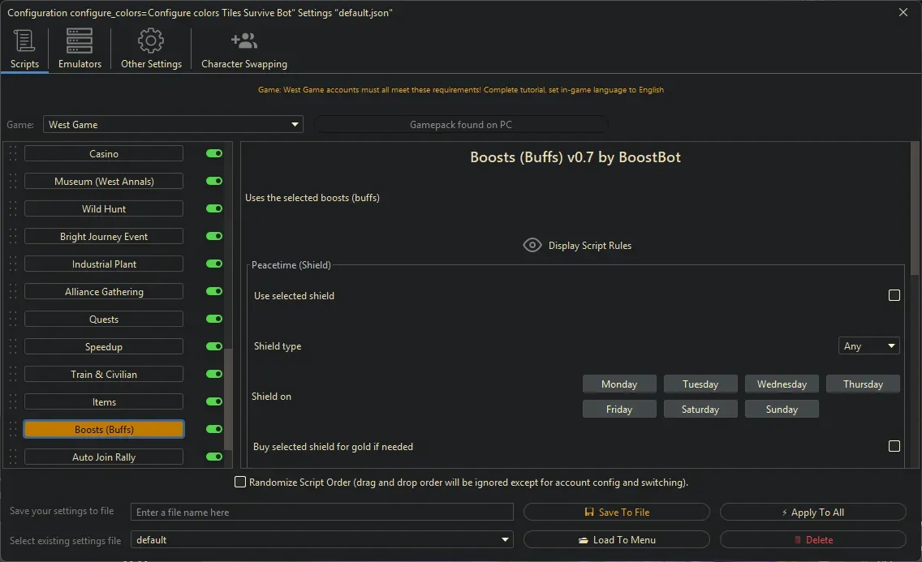Open Other Settings gear icon
The image size is (922, 562).
[151, 41]
